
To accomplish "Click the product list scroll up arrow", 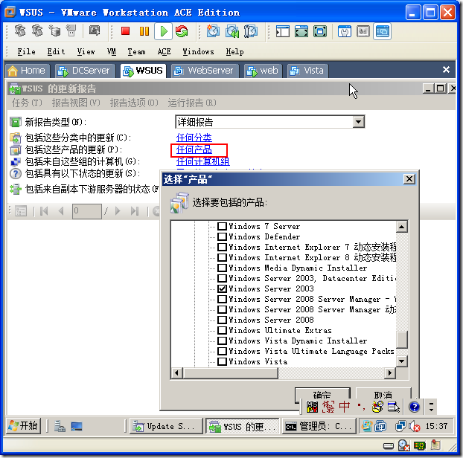I will pos(401,227).
